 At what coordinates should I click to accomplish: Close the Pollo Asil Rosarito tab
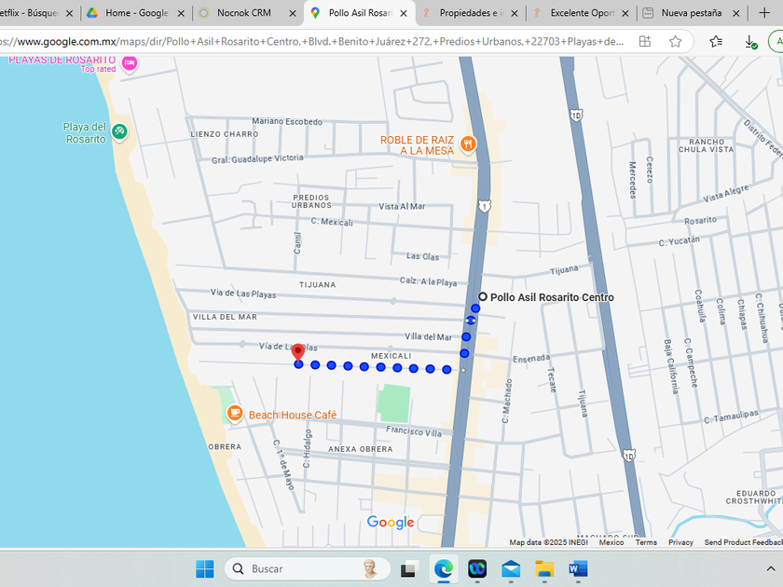(x=405, y=13)
